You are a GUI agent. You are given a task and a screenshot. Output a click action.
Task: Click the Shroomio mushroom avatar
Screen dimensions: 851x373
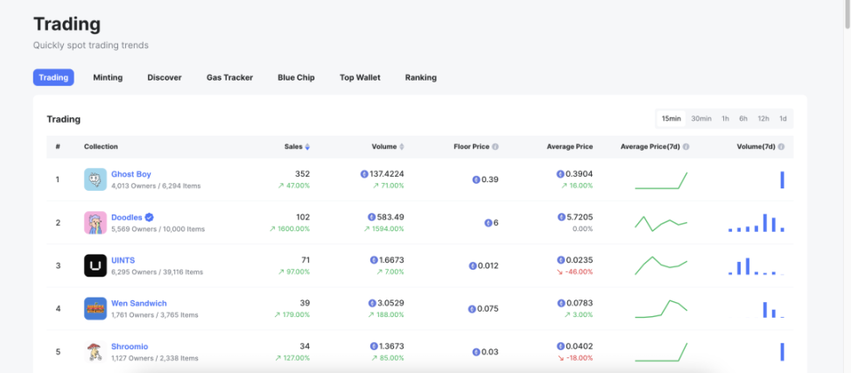(95, 351)
